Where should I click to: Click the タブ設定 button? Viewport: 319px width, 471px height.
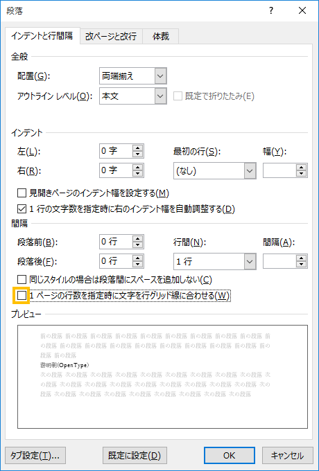pos(35,456)
